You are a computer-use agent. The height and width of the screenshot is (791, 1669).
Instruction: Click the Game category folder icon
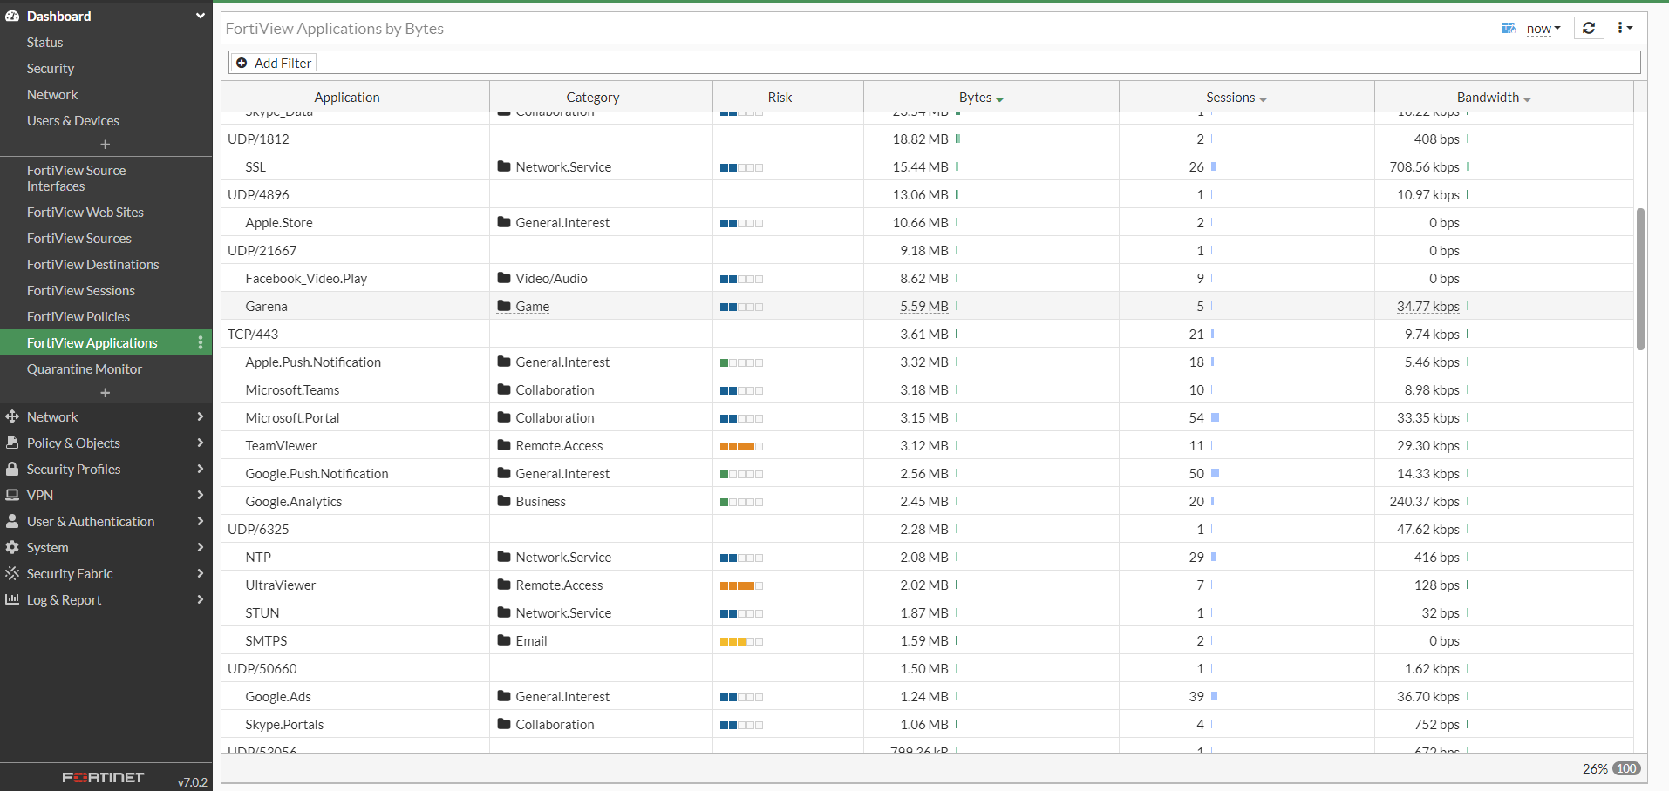click(504, 306)
